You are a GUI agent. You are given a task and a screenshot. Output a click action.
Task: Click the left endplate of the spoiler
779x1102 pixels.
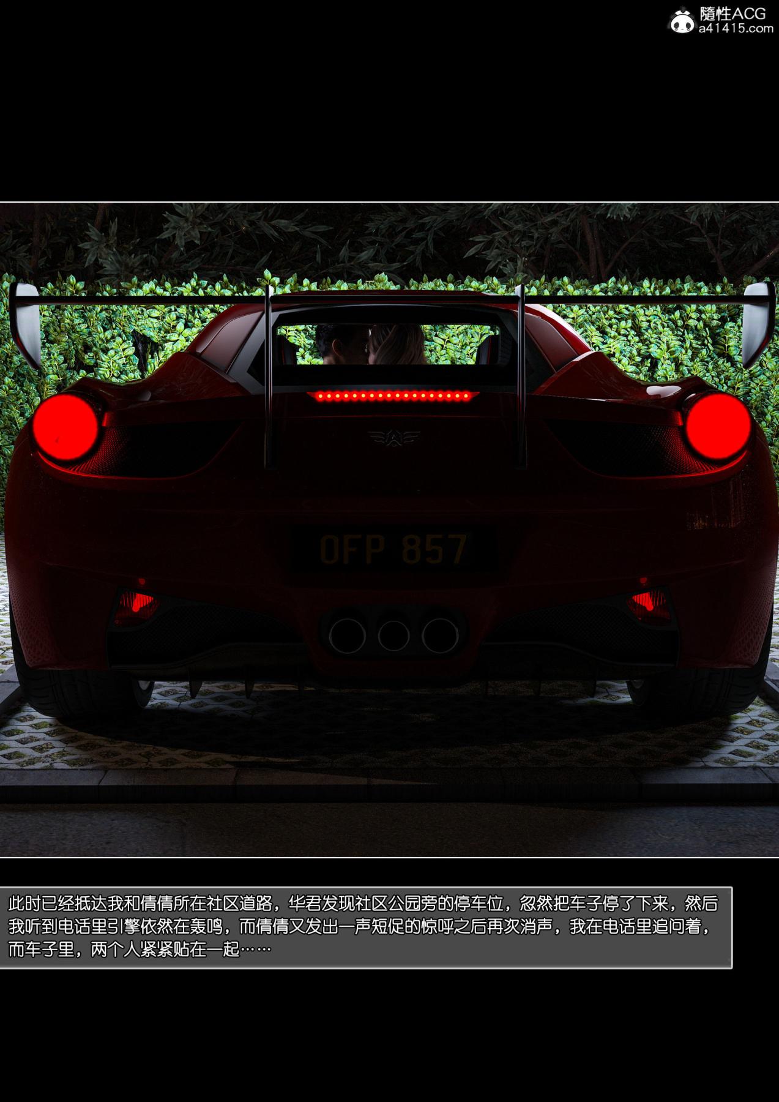26,320
